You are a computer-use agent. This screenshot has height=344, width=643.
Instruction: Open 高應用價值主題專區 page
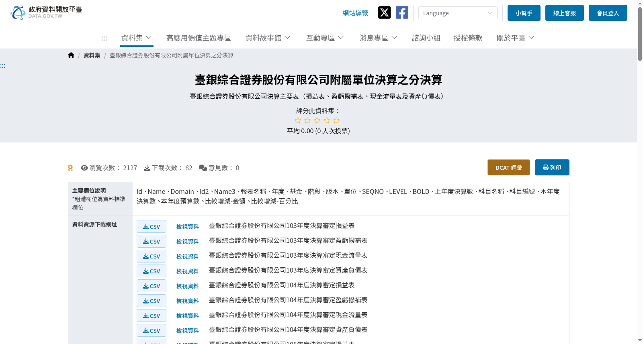(x=199, y=38)
